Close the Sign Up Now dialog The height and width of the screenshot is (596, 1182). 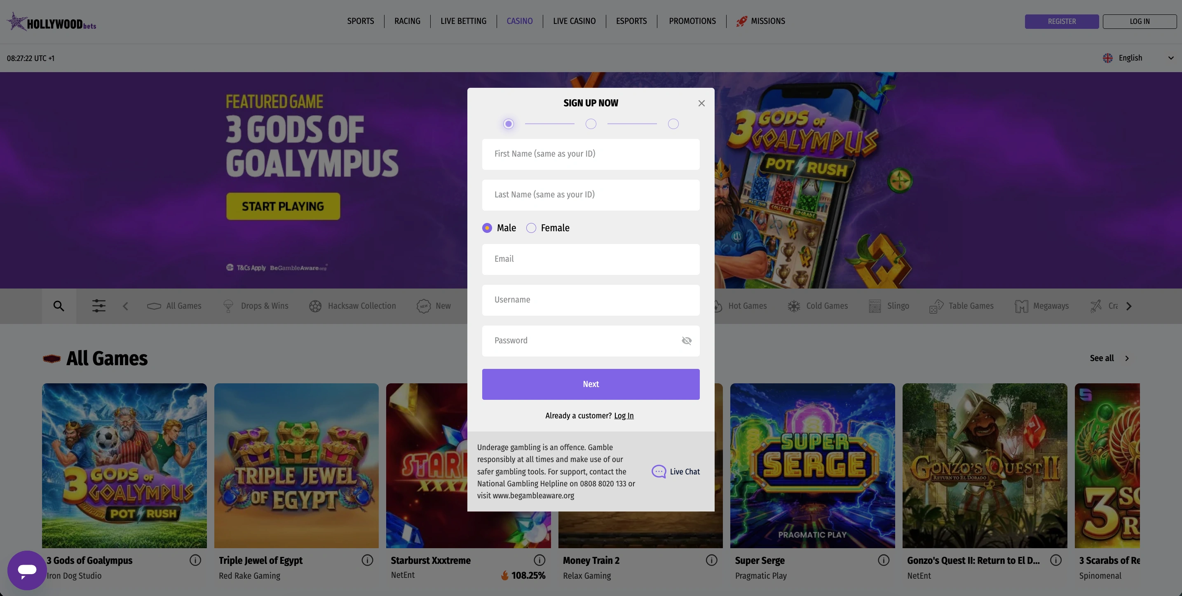[x=701, y=103]
